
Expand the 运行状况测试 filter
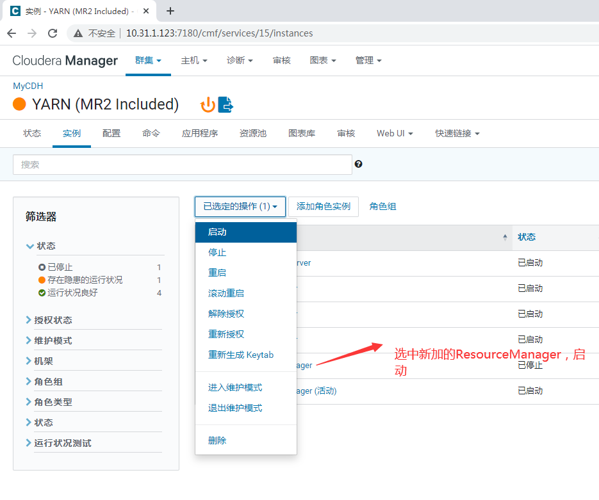coord(58,443)
